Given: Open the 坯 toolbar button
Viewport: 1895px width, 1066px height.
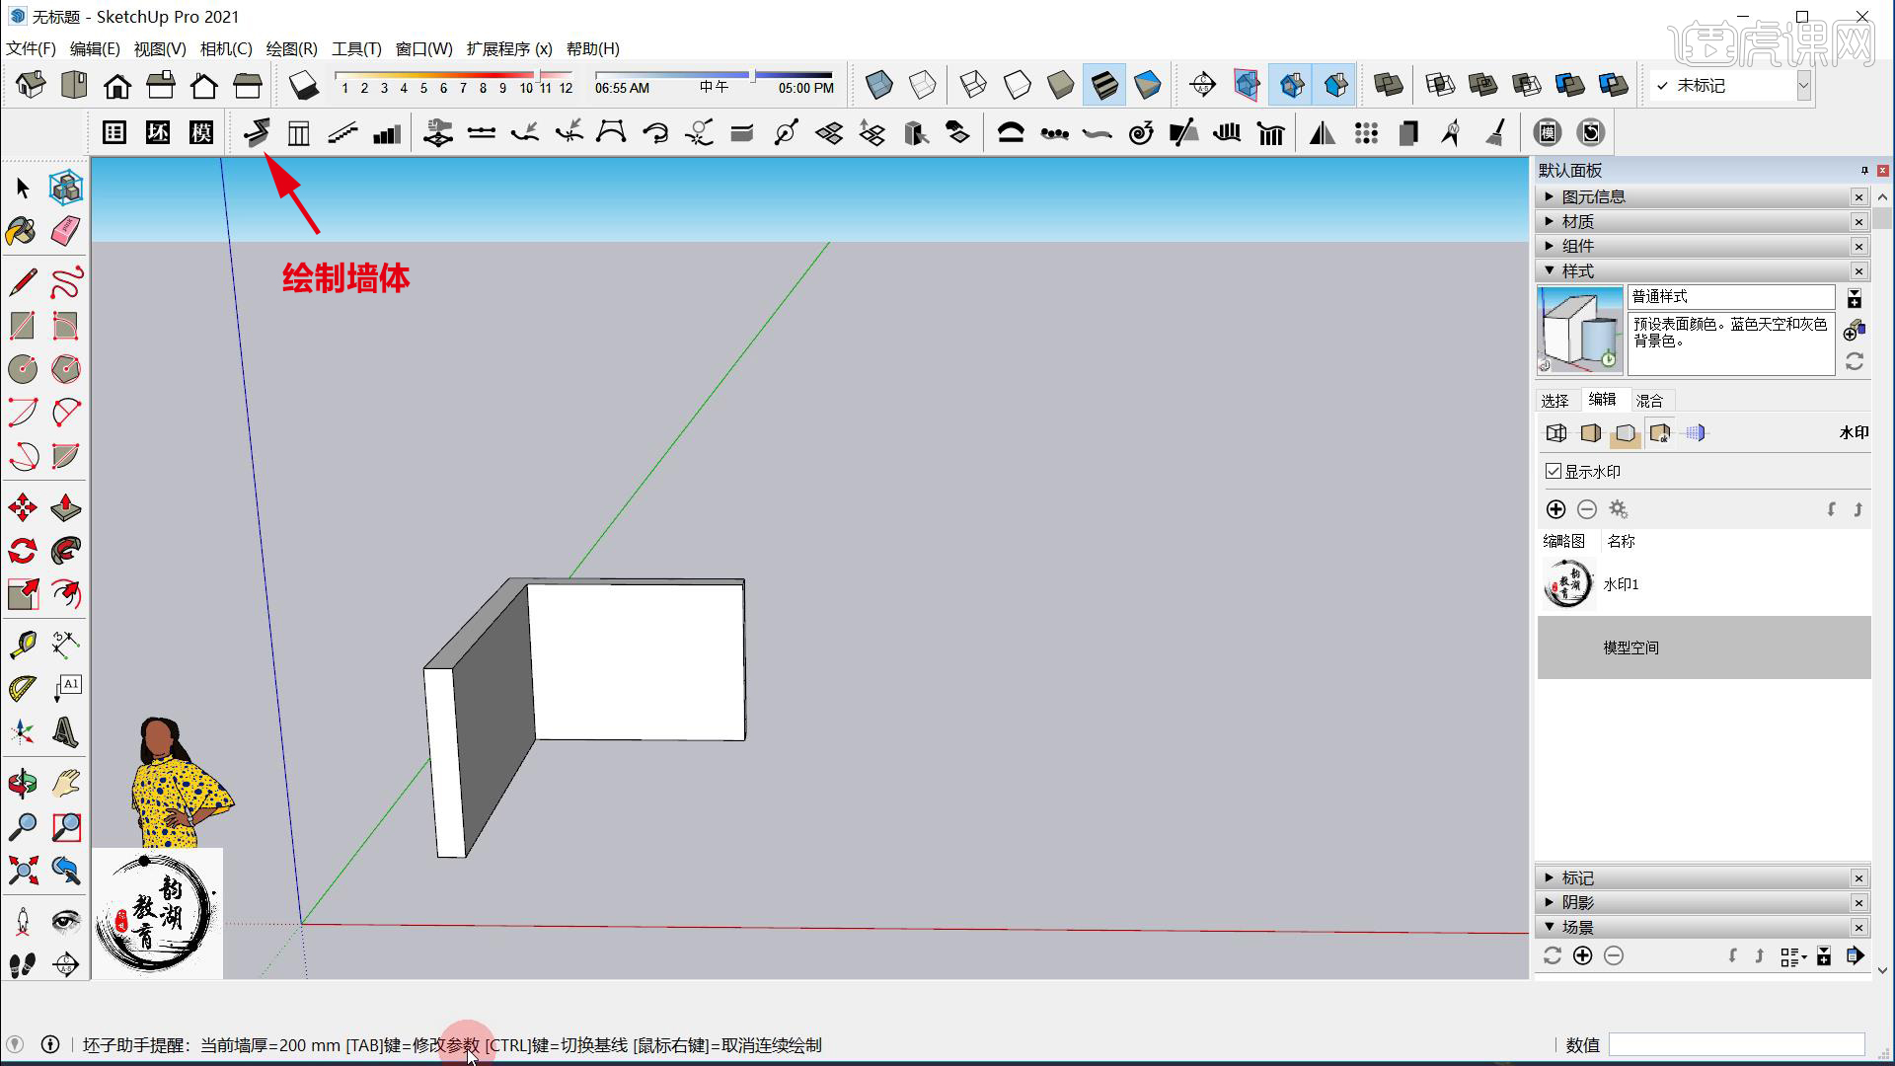Looking at the screenshot, I should 158,132.
